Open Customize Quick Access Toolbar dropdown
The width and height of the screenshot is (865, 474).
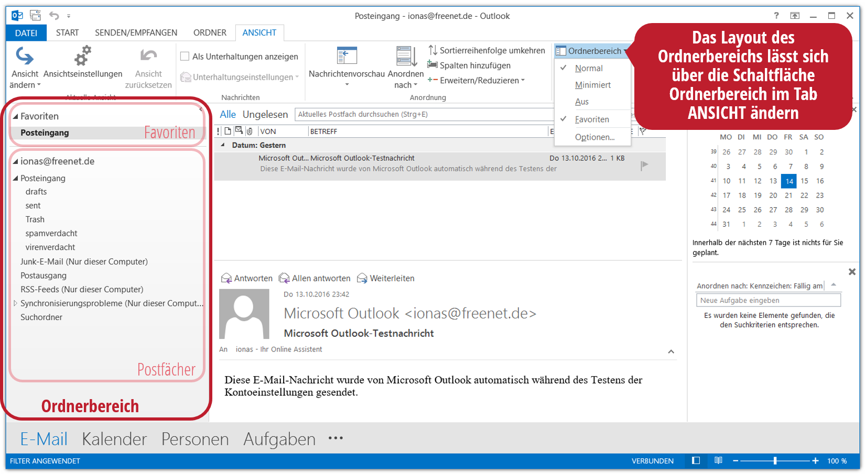(69, 16)
